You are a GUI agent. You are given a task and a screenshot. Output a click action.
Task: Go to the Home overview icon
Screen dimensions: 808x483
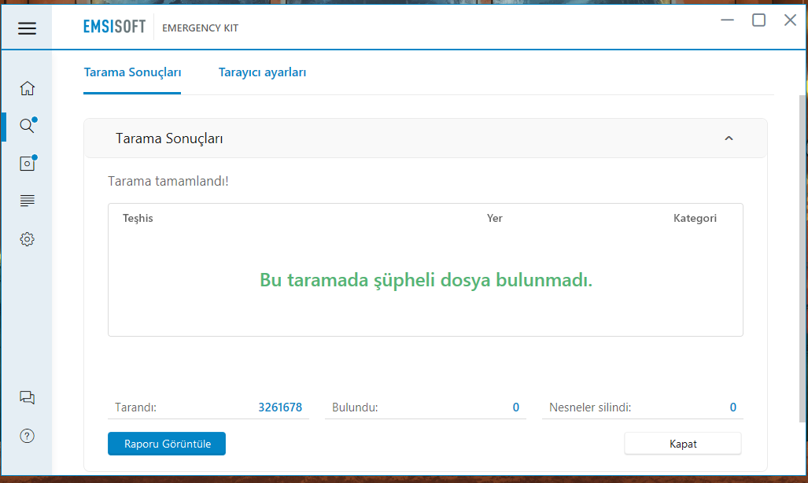tap(28, 88)
